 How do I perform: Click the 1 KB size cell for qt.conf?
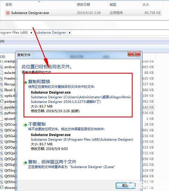click(x=150, y=119)
